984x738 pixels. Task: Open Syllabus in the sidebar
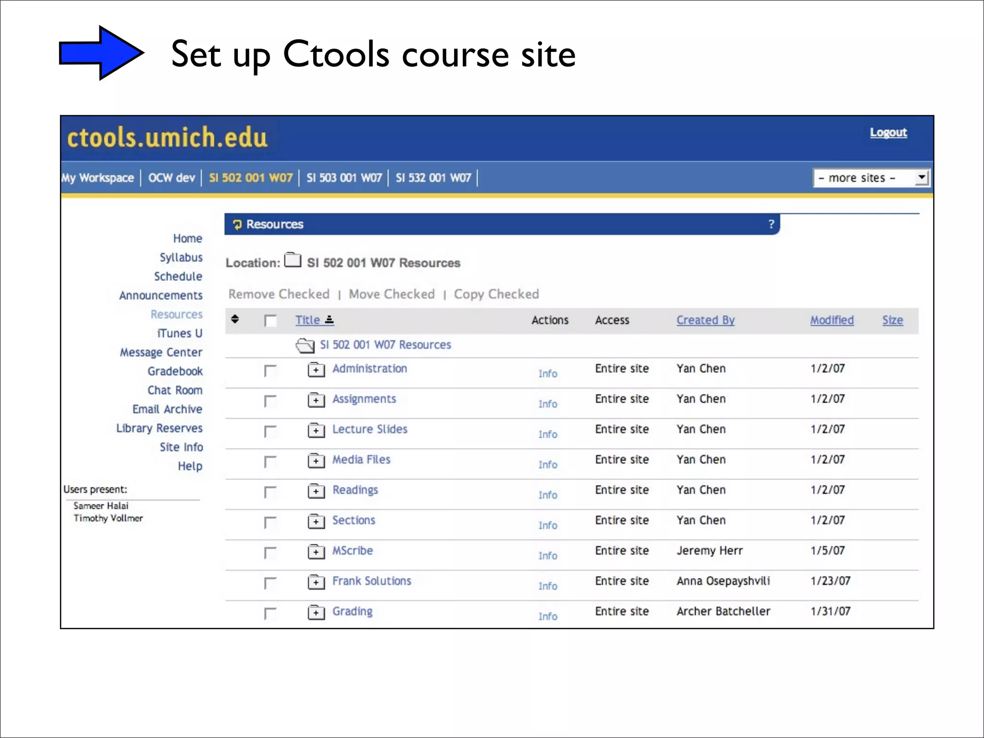point(181,258)
